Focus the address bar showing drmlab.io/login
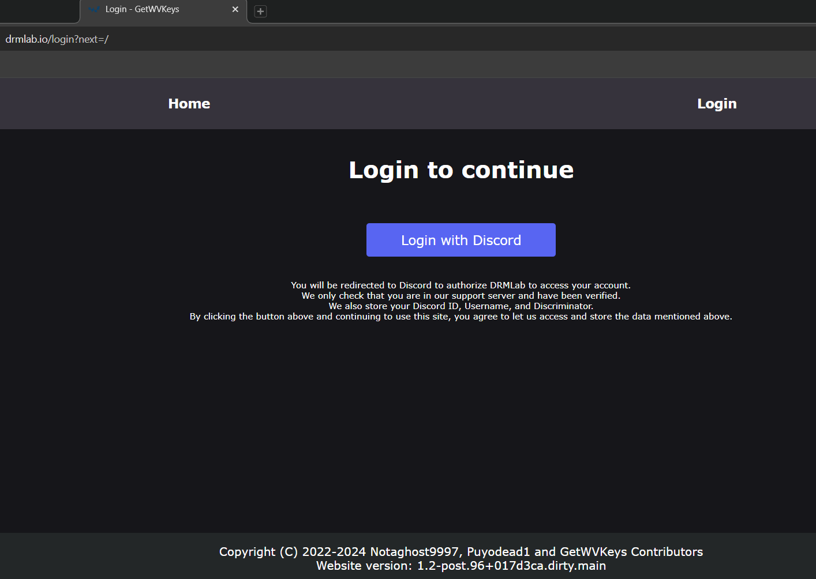The height and width of the screenshot is (579, 816). (408, 39)
